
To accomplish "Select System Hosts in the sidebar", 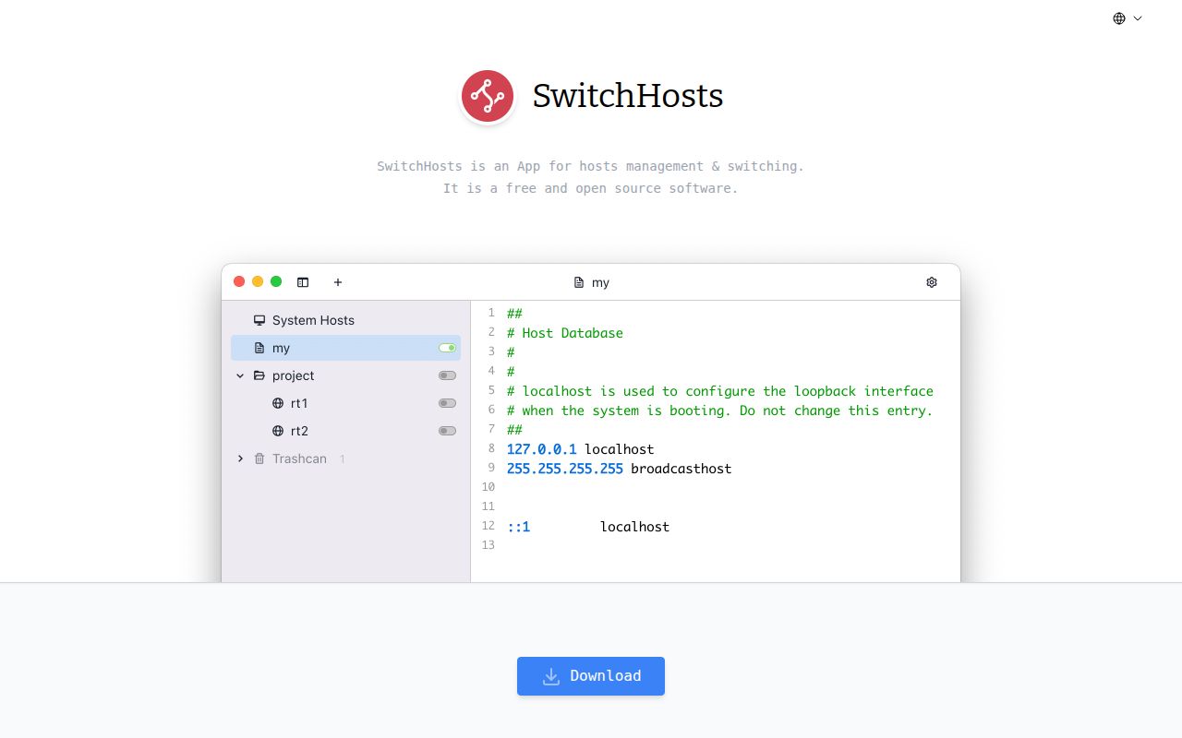I will (345, 320).
